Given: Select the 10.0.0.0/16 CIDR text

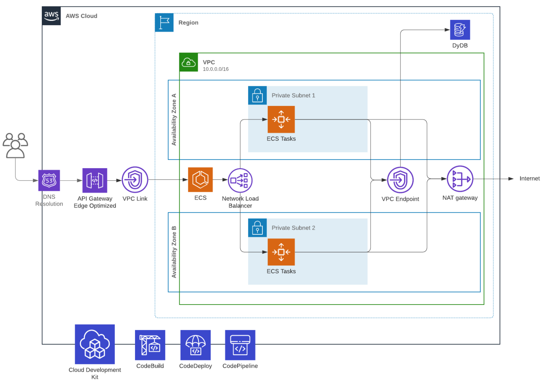Looking at the screenshot, I should coord(216,69).
